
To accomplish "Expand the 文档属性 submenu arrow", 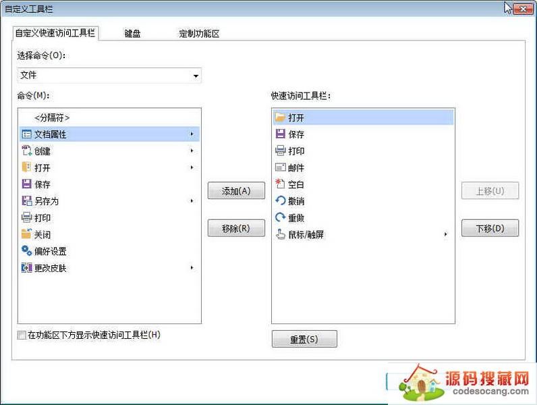I will (192, 134).
